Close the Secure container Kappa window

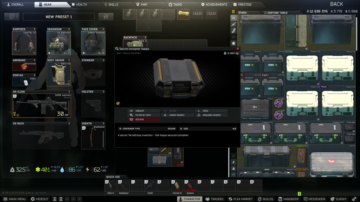(x=238, y=48)
